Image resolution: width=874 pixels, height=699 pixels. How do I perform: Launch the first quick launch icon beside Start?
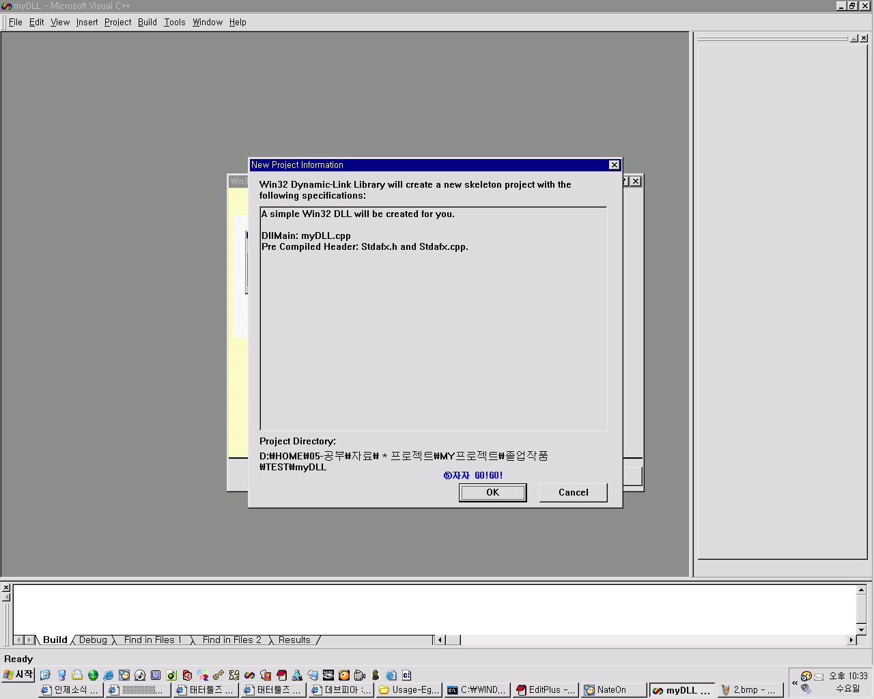click(46, 675)
